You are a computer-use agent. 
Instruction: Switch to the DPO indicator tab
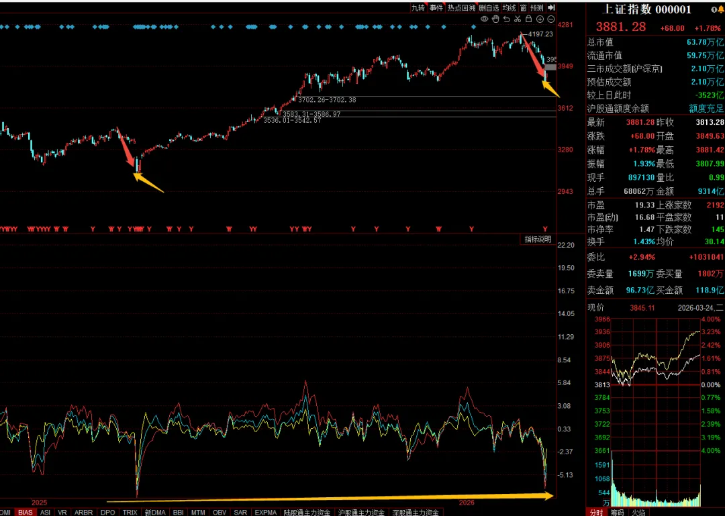click(x=107, y=512)
